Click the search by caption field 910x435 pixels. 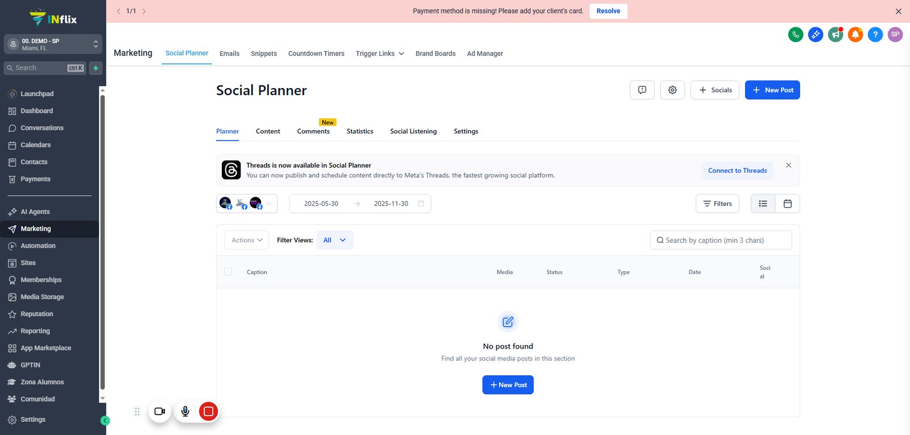(721, 240)
